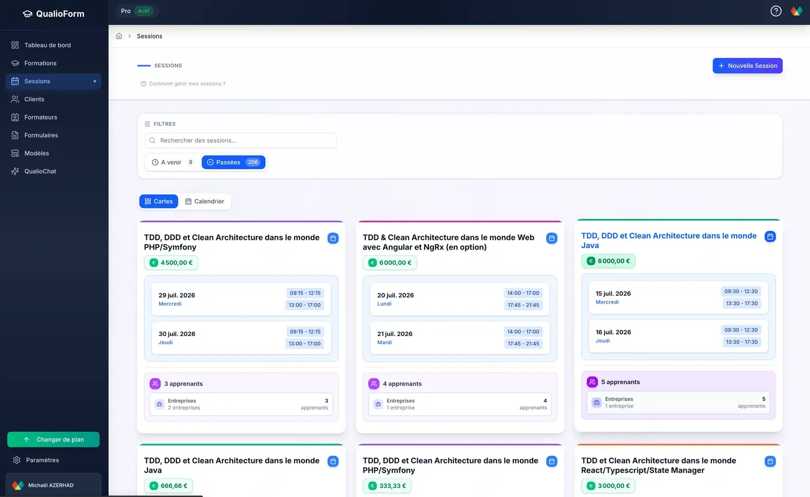Open TDD & Clean Architecture Angular session title
This screenshot has width=810, height=497.
click(449, 242)
